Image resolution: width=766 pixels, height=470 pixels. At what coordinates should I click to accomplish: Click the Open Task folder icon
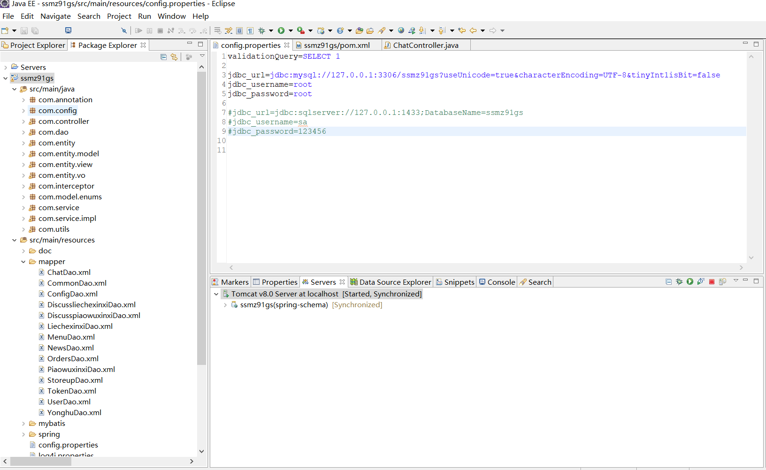coord(370,30)
